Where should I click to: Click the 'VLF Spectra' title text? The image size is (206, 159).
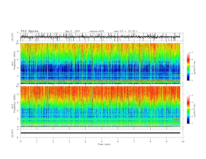(x=29, y=31)
